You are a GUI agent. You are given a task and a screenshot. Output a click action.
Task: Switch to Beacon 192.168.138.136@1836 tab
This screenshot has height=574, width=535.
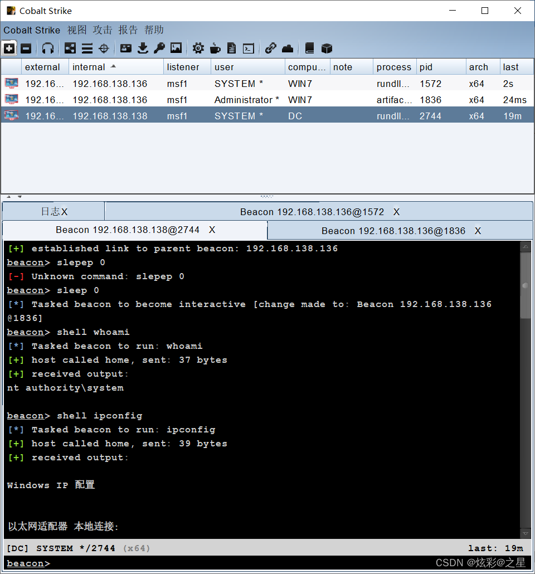coord(400,231)
